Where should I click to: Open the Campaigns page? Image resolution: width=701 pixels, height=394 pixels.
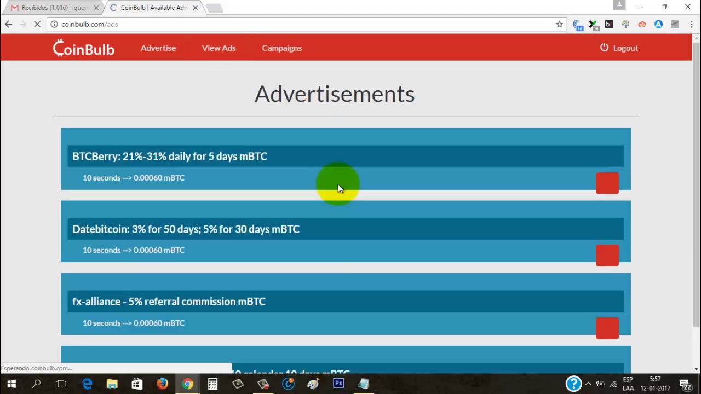coord(281,48)
